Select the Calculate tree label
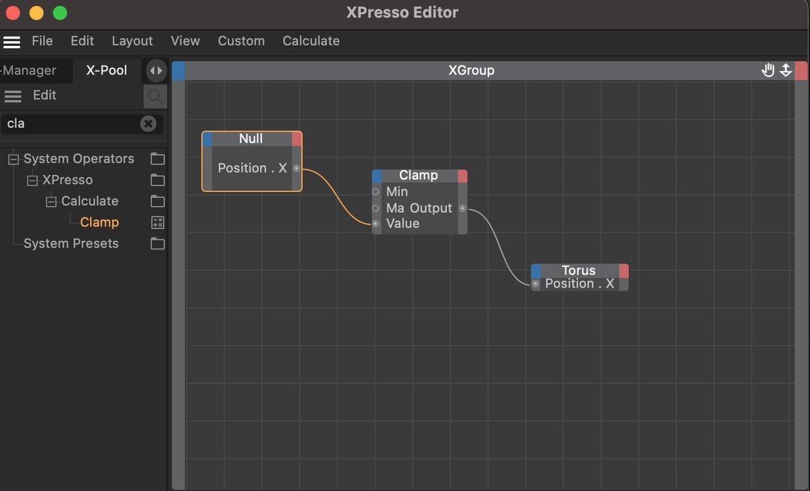 (89, 201)
